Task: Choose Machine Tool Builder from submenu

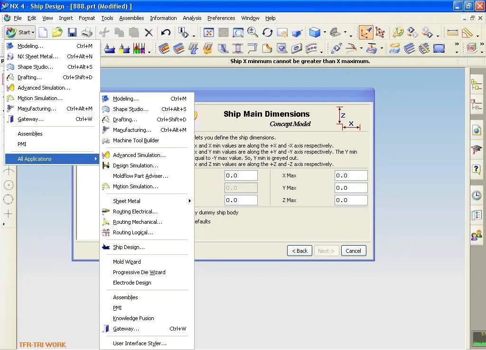Action: point(147,141)
